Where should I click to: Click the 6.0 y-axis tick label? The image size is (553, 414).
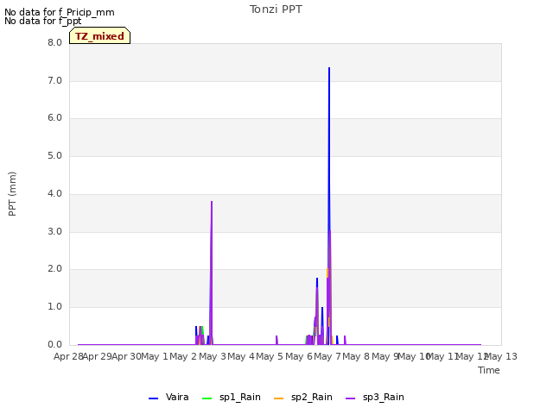[x=54, y=118]
